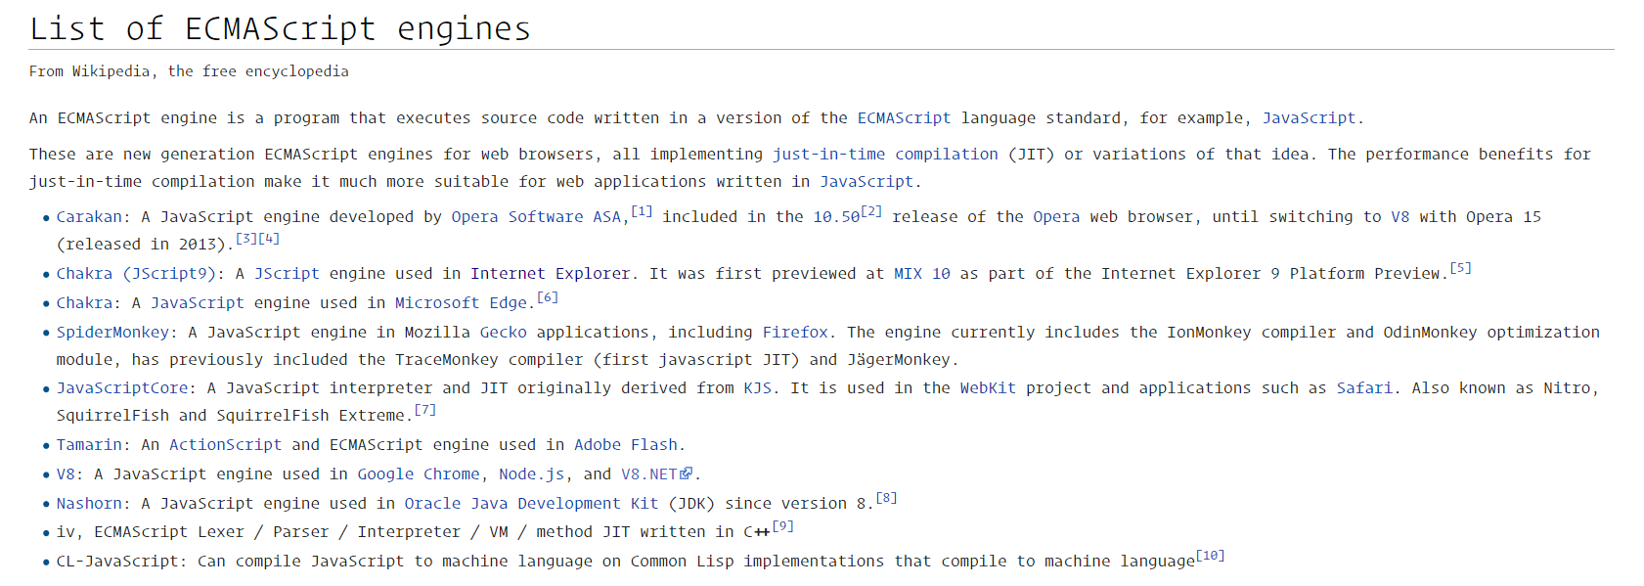Click 'From Wikipedia, the free encyclopedia' text

[x=189, y=71]
